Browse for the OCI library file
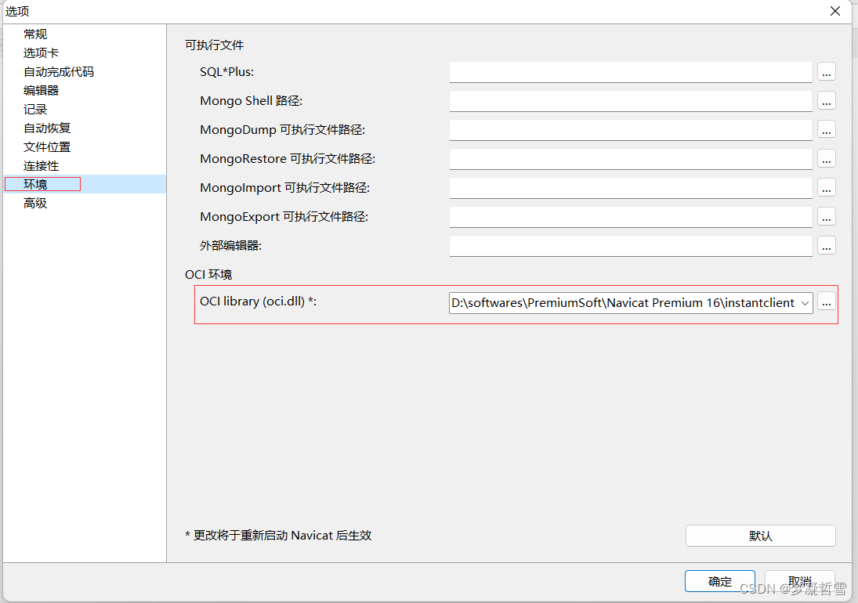Image resolution: width=858 pixels, height=603 pixels. point(827,301)
